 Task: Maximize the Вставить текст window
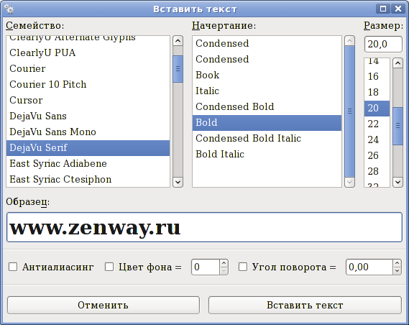(383, 9)
